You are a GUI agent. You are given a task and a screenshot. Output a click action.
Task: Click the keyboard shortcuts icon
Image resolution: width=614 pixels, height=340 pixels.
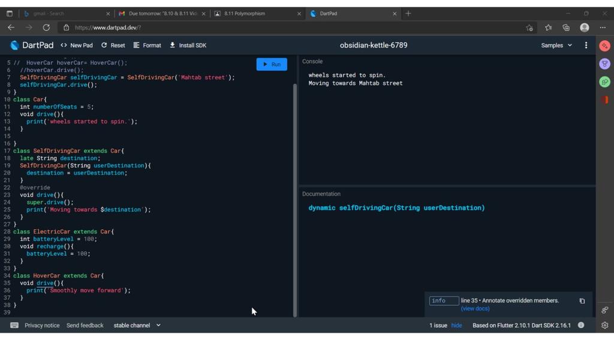14,325
